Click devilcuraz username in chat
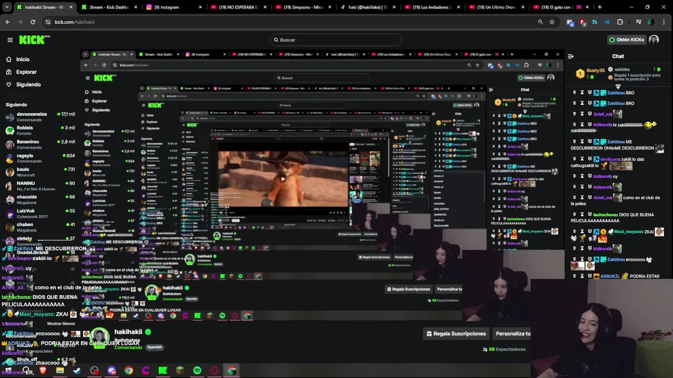Screen dimensions: 673x378 tap(610, 159)
